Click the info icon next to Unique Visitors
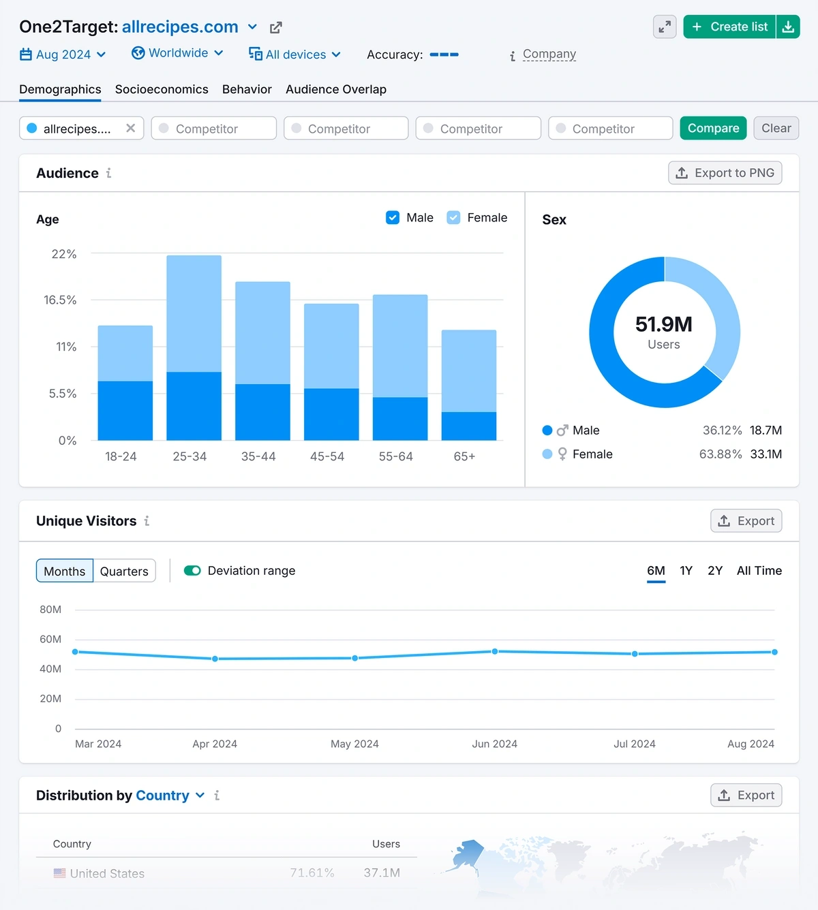This screenshot has width=818, height=910. [147, 521]
